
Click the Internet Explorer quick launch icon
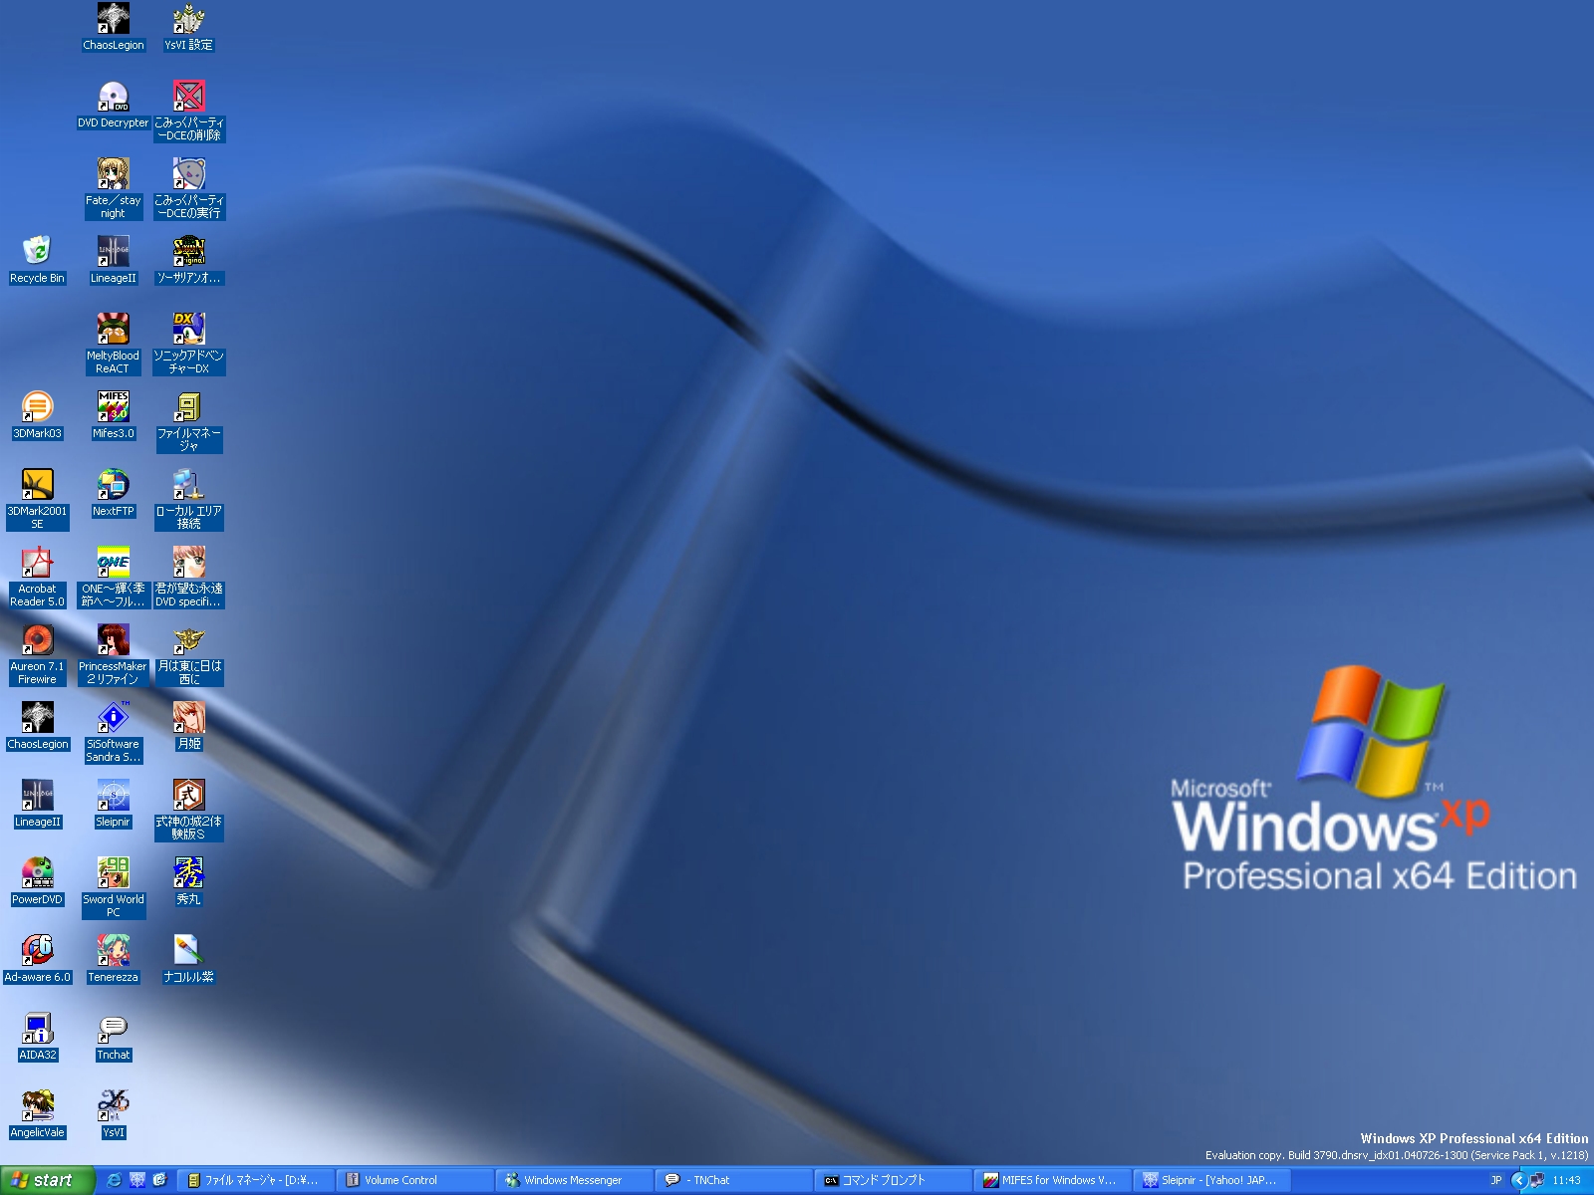pyautogui.click(x=114, y=1180)
